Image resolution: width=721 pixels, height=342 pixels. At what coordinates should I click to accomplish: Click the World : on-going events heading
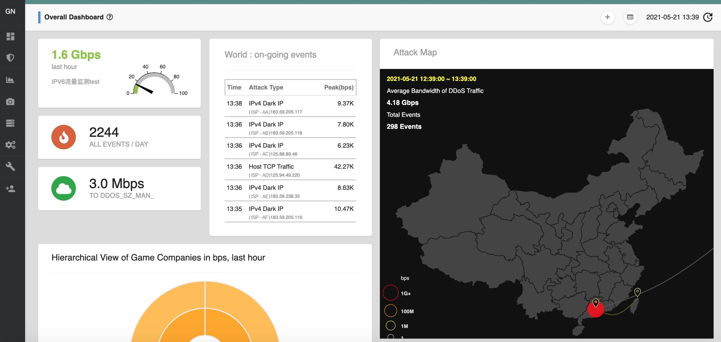pyautogui.click(x=270, y=55)
